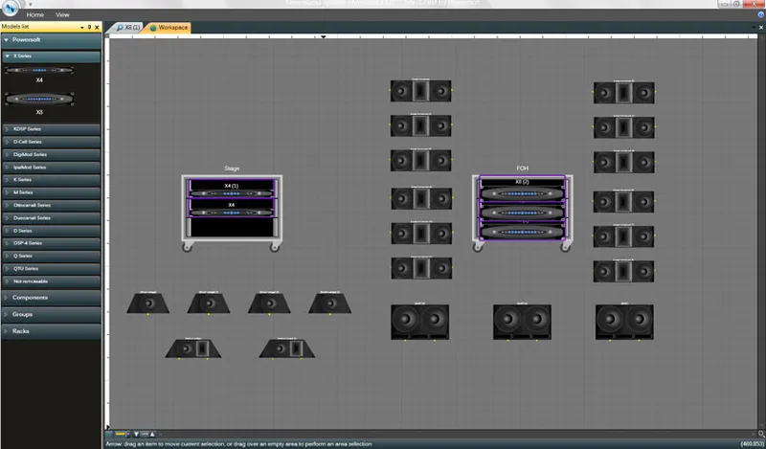Collapse the Powersoft models group
766x449 pixels.
51,40
